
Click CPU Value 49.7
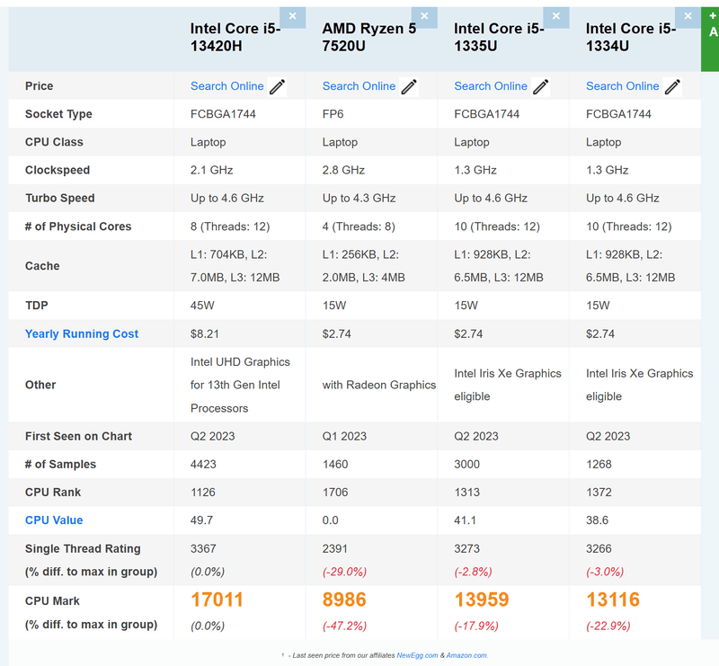coord(201,520)
